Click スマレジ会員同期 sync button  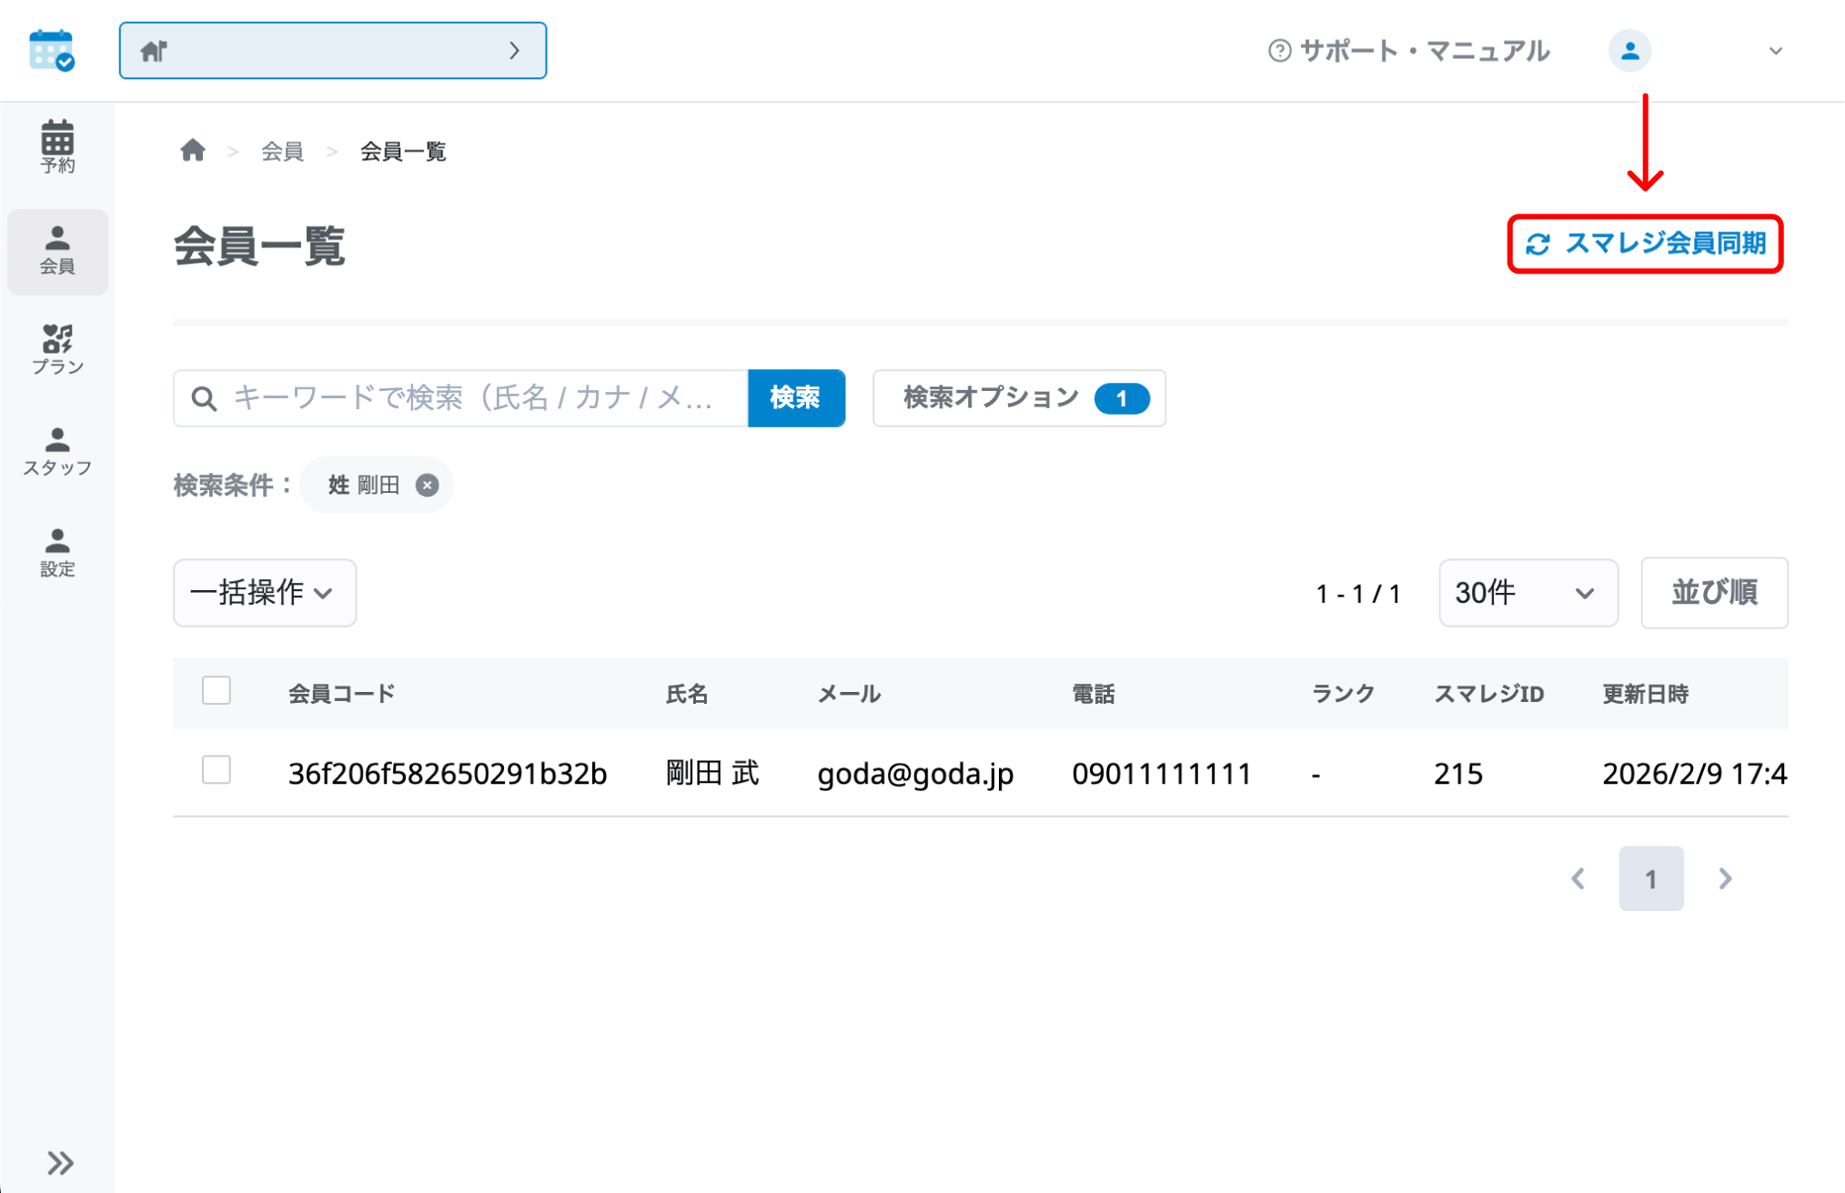tap(1645, 244)
